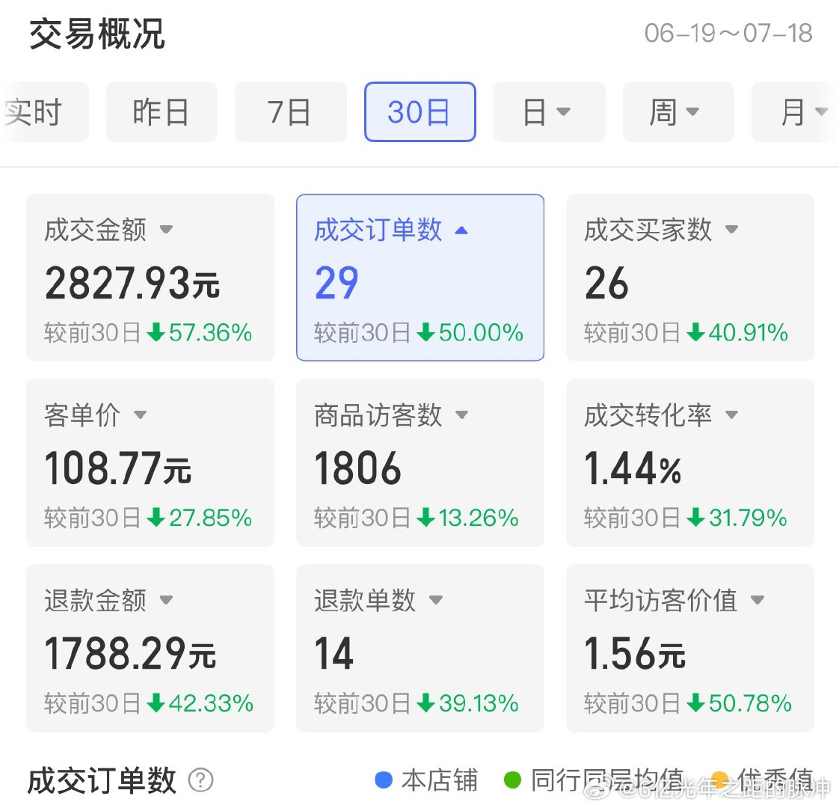Expand the 成交买家数 metric arrow
The height and width of the screenshot is (808, 839).
pos(731,230)
